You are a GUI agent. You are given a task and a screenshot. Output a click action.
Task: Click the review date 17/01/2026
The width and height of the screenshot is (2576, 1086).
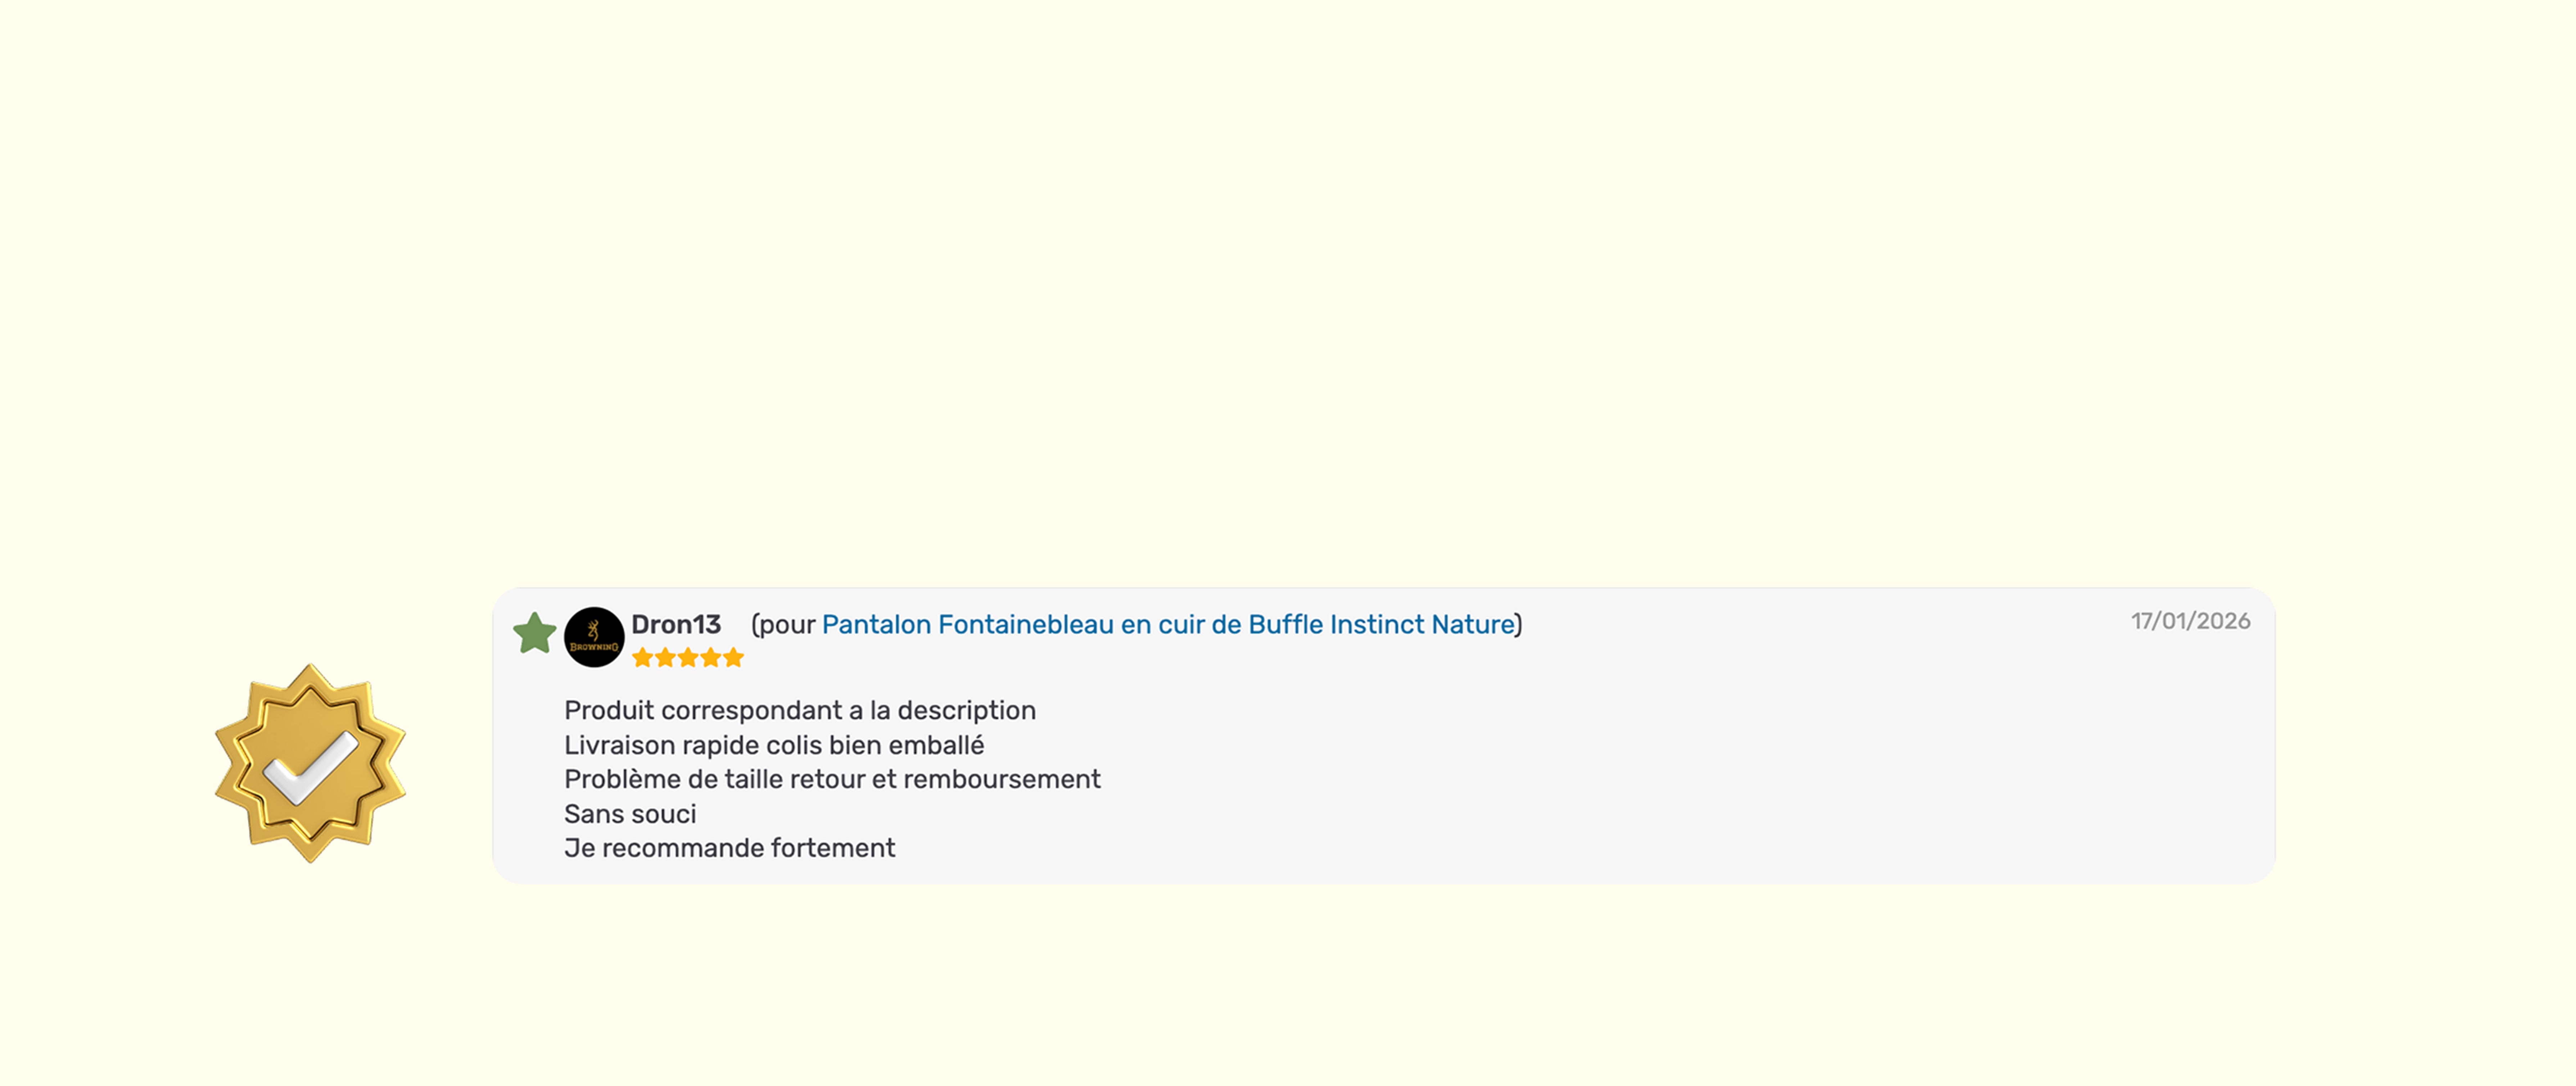[2190, 621]
